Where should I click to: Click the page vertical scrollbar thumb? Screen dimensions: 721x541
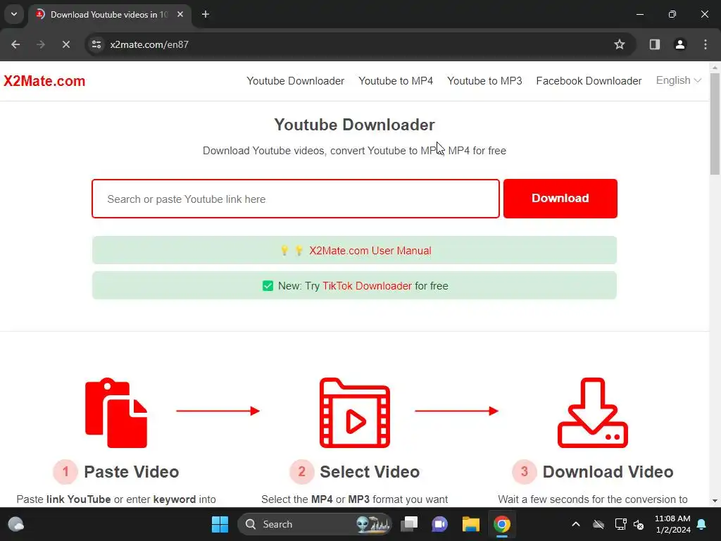pos(715,123)
